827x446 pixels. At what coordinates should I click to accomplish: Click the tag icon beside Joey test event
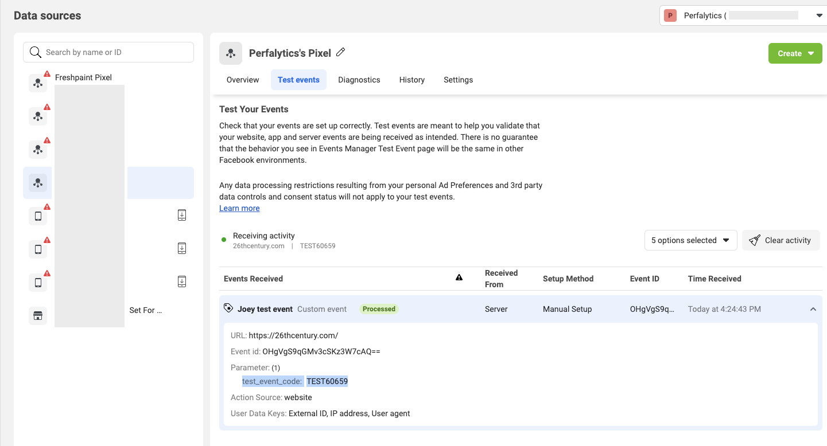(x=228, y=308)
